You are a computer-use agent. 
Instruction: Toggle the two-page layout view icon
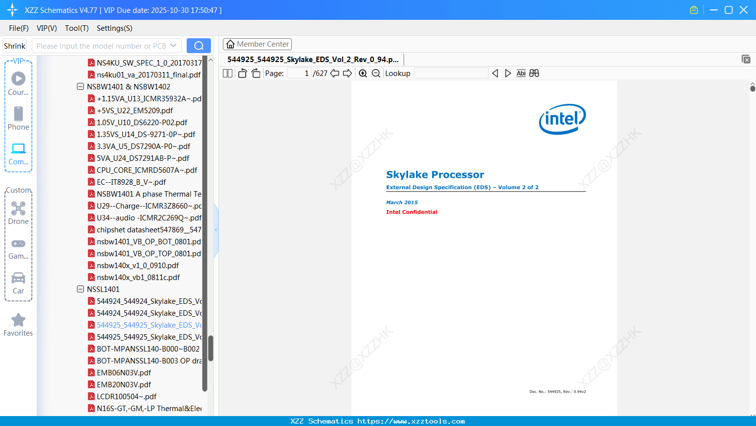coord(228,73)
